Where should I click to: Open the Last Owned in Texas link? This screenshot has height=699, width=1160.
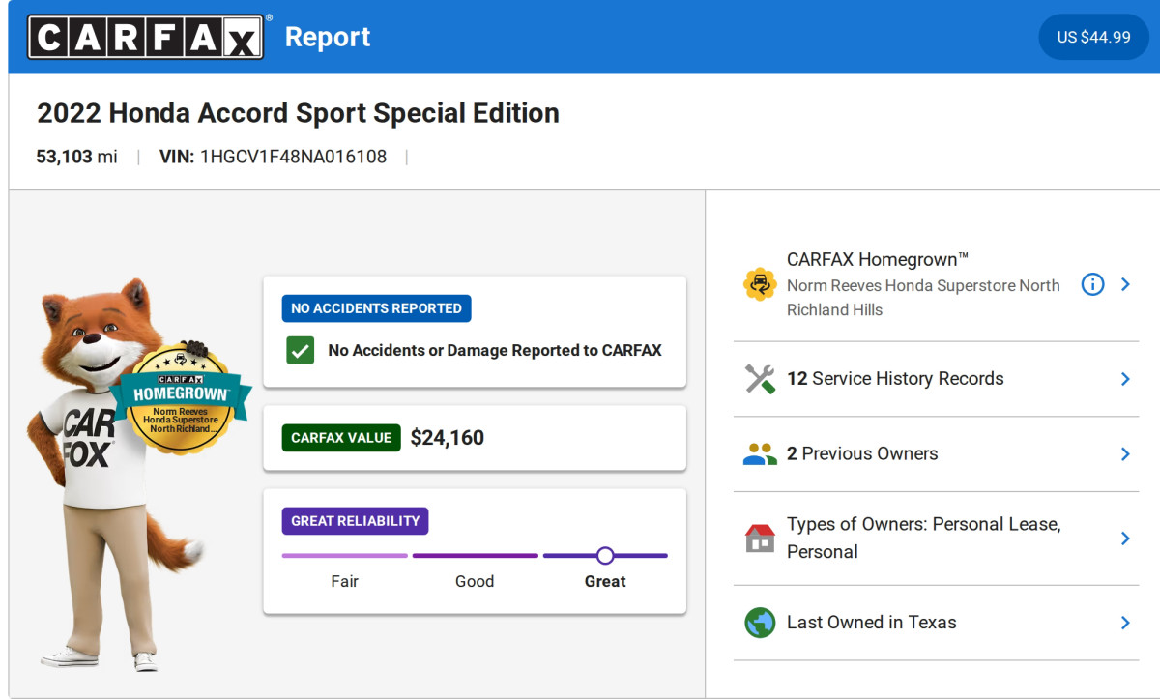[x=872, y=623]
